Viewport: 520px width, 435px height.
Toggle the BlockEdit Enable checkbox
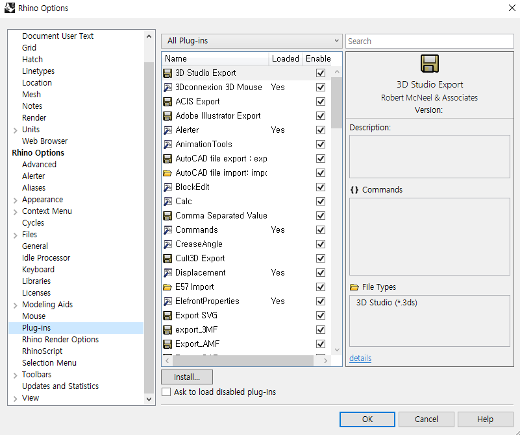click(x=321, y=187)
